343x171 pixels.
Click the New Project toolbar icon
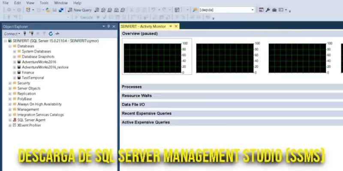28,10
